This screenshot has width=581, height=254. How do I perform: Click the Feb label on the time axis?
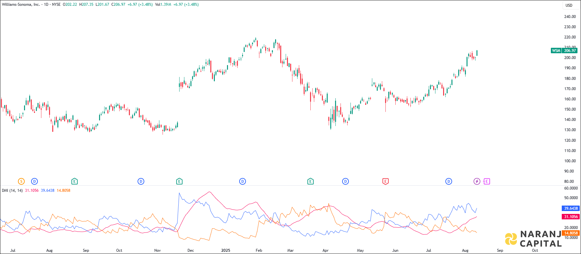tap(259, 250)
